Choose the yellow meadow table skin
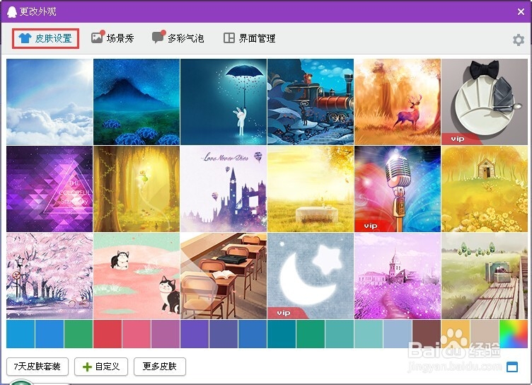This screenshot has width=532, height=385. pyautogui.click(x=311, y=189)
